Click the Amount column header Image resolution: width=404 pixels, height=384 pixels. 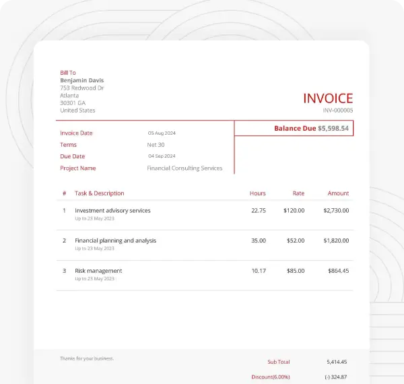pyautogui.click(x=338, y=193)
